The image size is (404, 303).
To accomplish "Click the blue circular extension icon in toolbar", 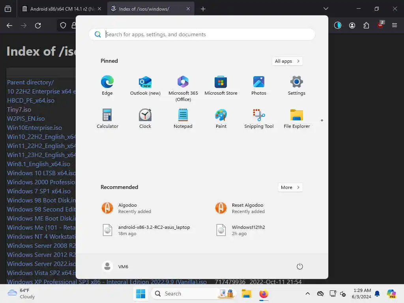I will click(x=338, y=25).
